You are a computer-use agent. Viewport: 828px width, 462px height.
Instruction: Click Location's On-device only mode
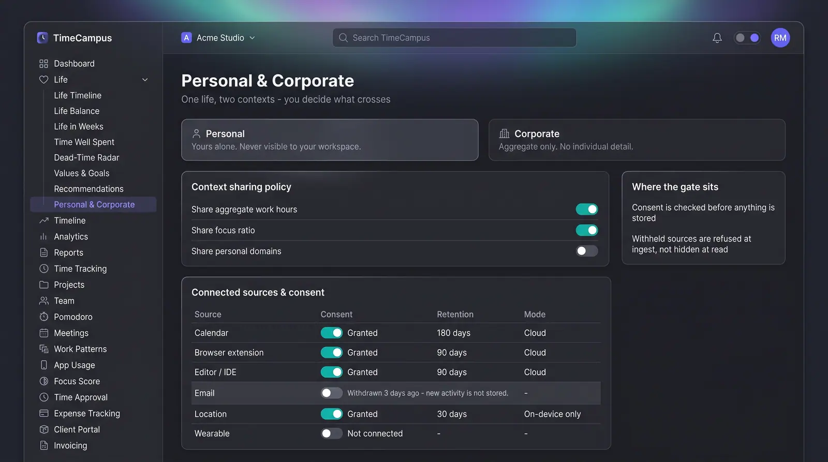552,414
